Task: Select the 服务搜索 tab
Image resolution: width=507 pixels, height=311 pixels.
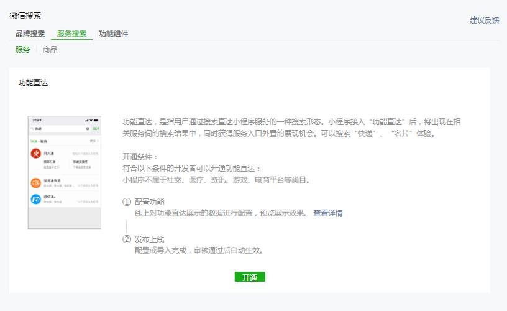Action: coord(72,34)
